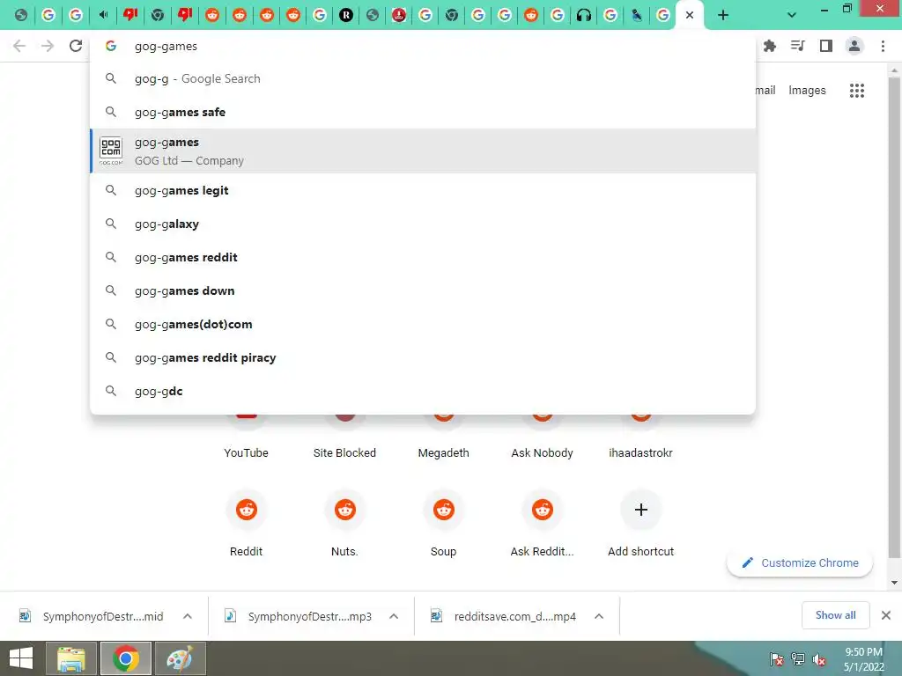Open the profile avatar menu

[x=854, y=46]
